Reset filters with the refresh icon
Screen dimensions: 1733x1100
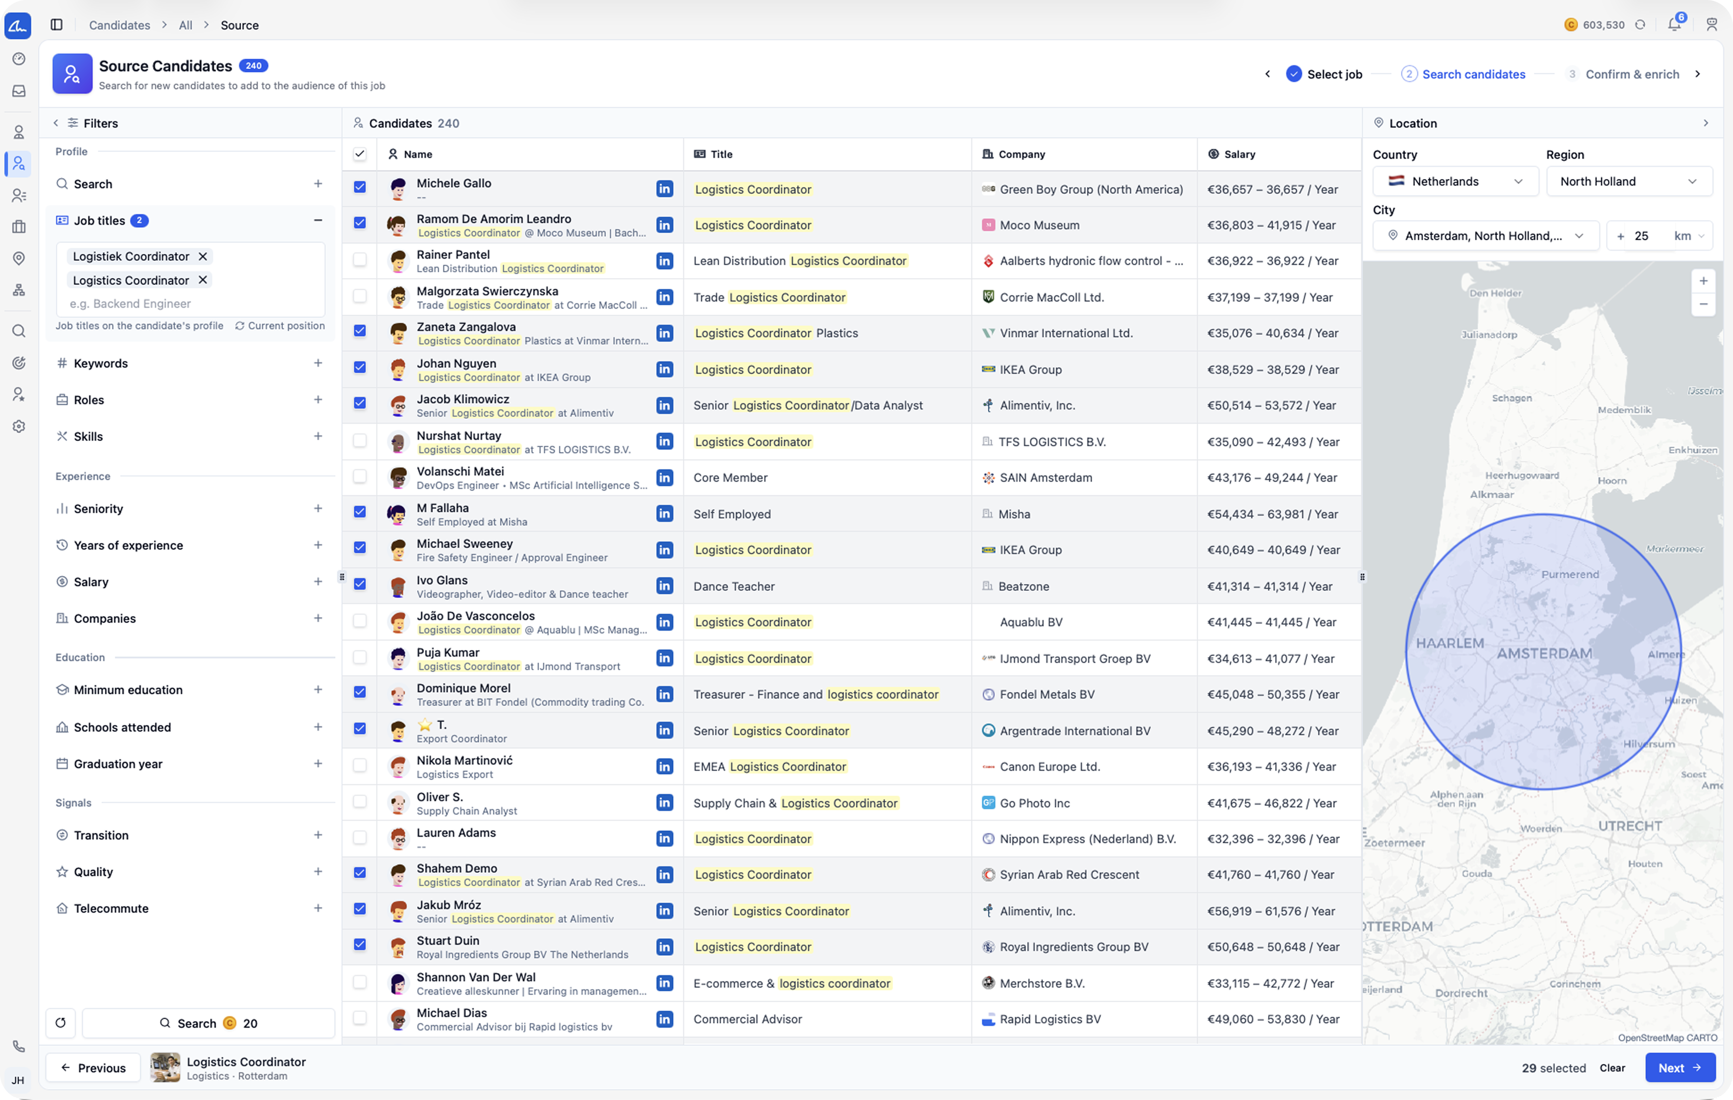click(61, 1023)
